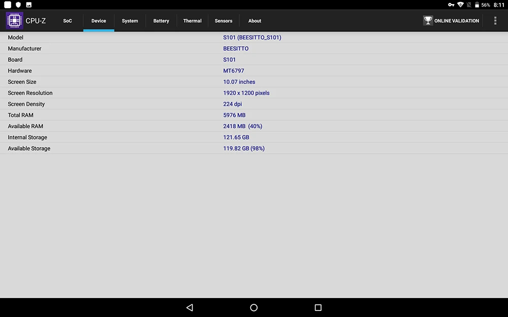Tap the battery icon in status bar
The width and height of the screenshot is (508, 317).
tap(477, 5)
